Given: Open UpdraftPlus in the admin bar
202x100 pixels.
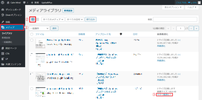Looking at the screenshot, I should coord(47,3).
